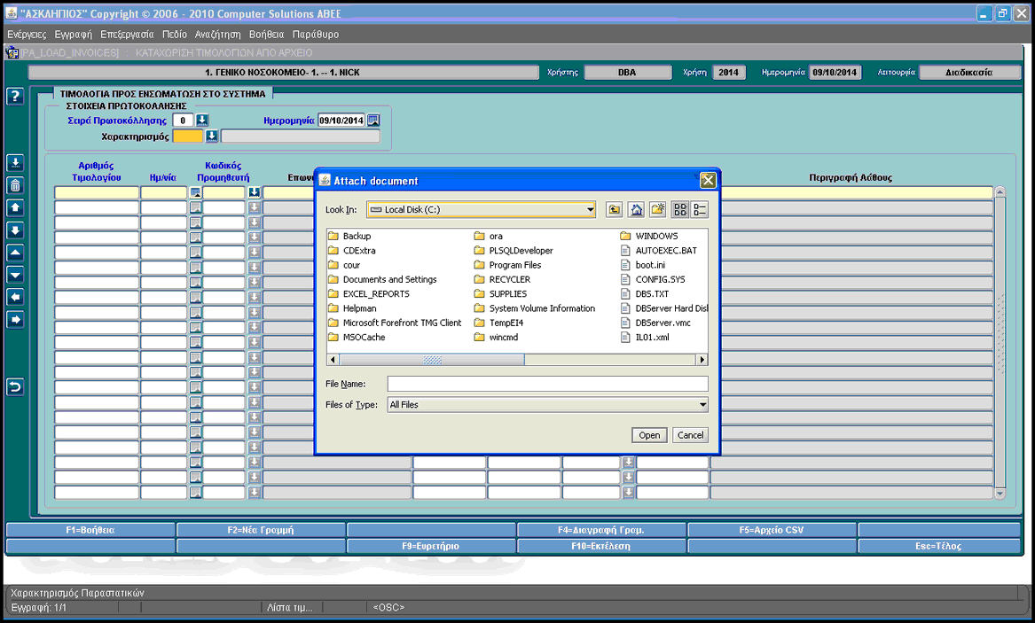This screenshot has width=1035, height=623.
Task: Click the Esc=Τέλος button
Action: tap(938, 546)
